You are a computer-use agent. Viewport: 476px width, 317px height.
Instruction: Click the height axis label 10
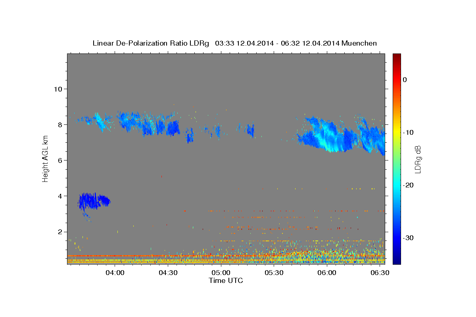click(58, 89)
